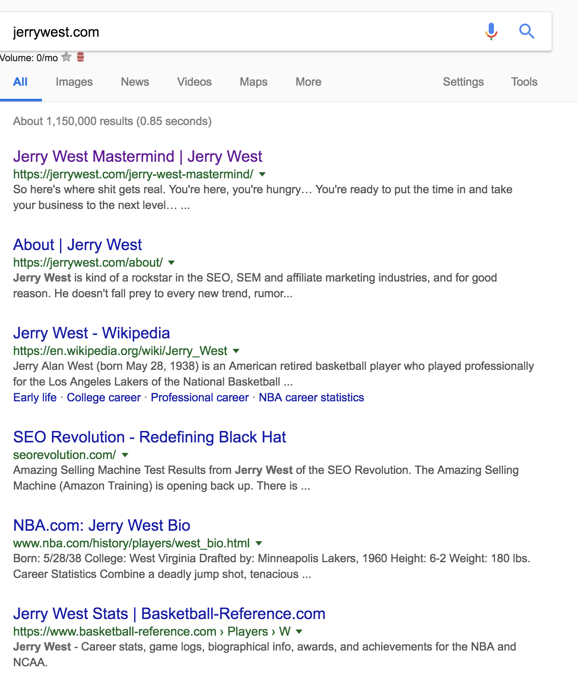Screen dimensions: 577x675
Task: Expand dropdown arrow next to seorevolution.com URL
Action: click(x=125, y=455)
